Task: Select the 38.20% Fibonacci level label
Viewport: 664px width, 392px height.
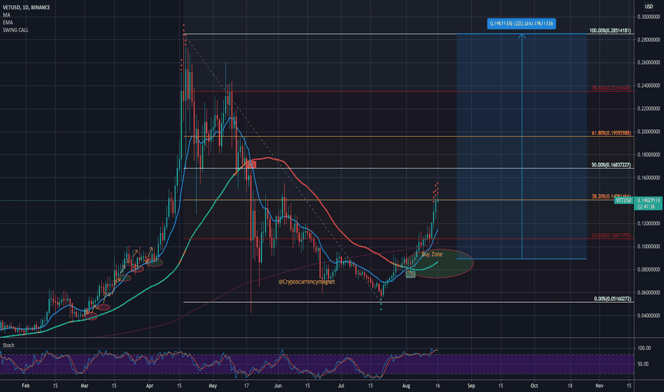Action: (611, 197)
